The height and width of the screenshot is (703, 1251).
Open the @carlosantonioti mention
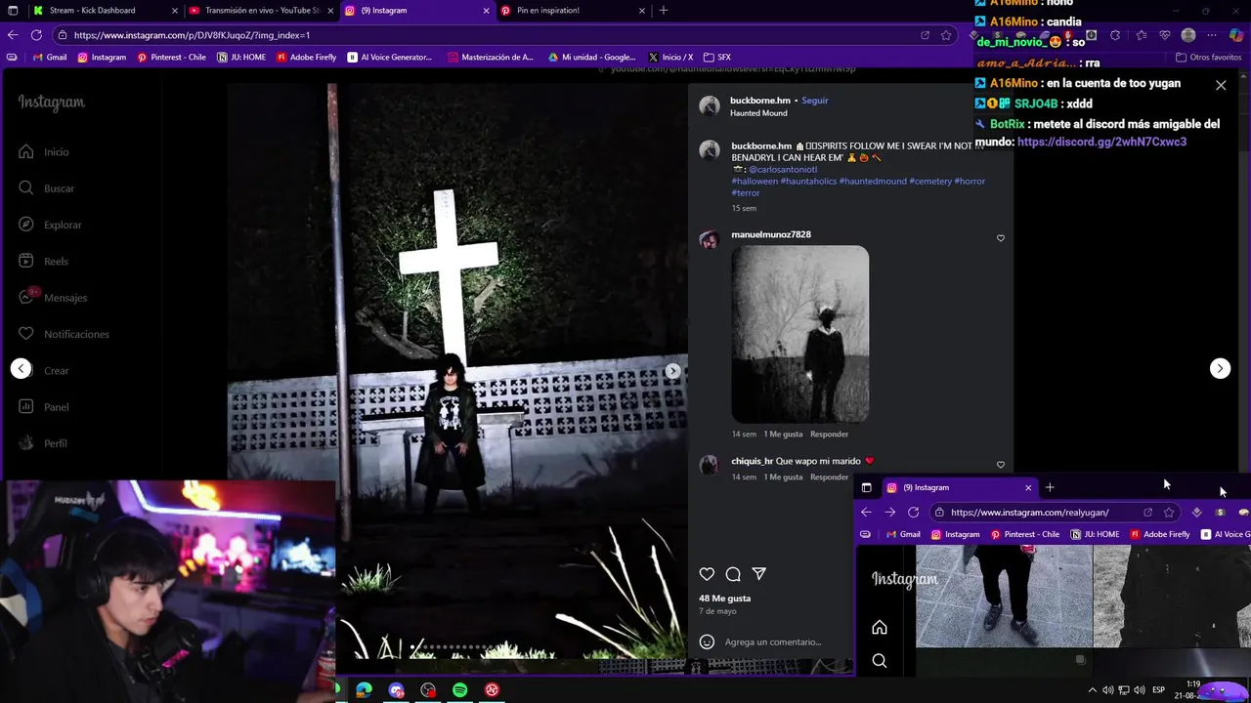coord(782,170)
